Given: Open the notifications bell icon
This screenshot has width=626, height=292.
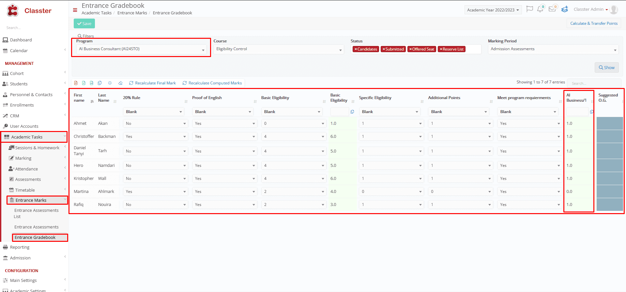Looking at the screenshot, I should coord(541,9).
